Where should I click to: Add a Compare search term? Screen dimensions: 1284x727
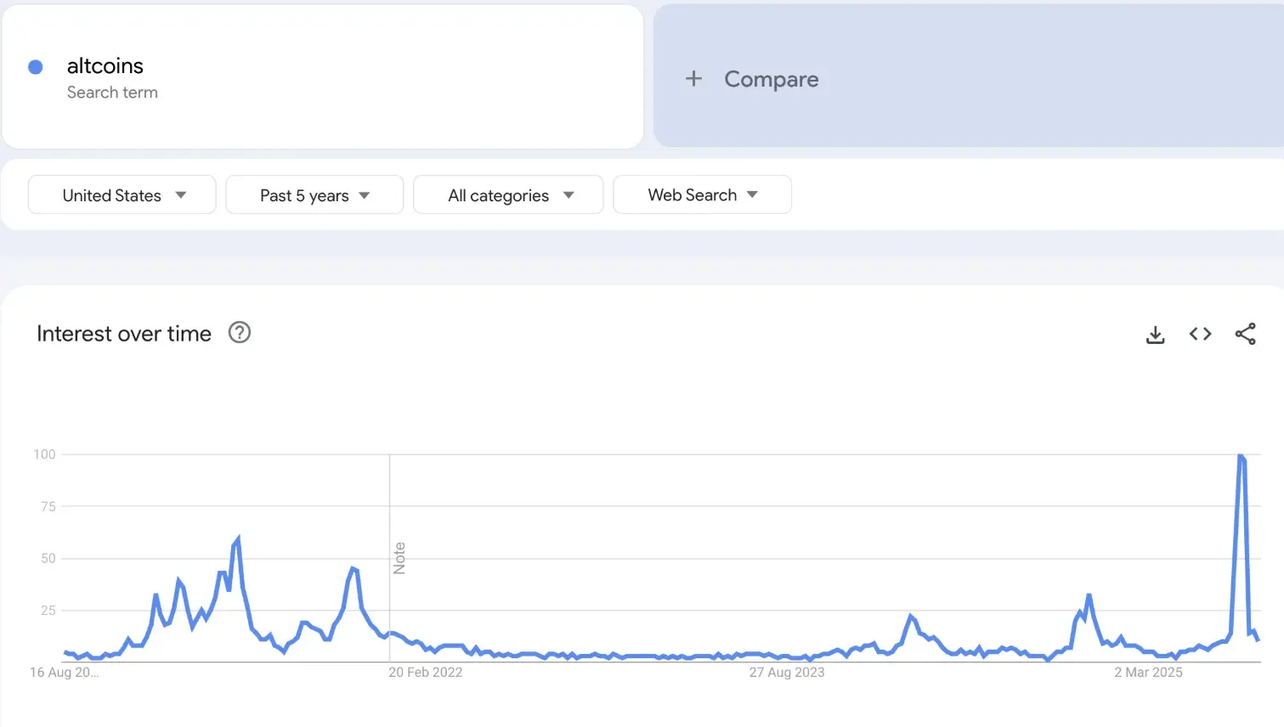pyautogui.click(x=969, y=76)
